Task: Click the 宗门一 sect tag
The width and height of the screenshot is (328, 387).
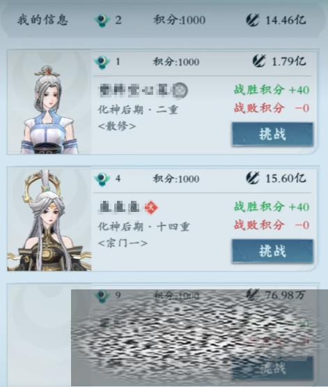Action: (123, 243)
